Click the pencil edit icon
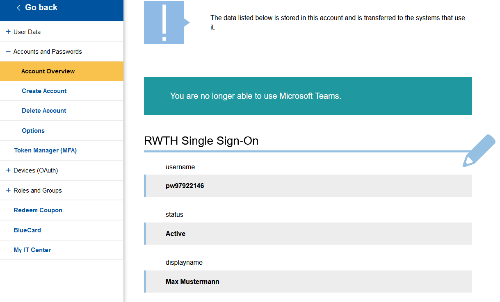Image resolution: width=500 pixels, height=302 pixels. pos(479,150)
